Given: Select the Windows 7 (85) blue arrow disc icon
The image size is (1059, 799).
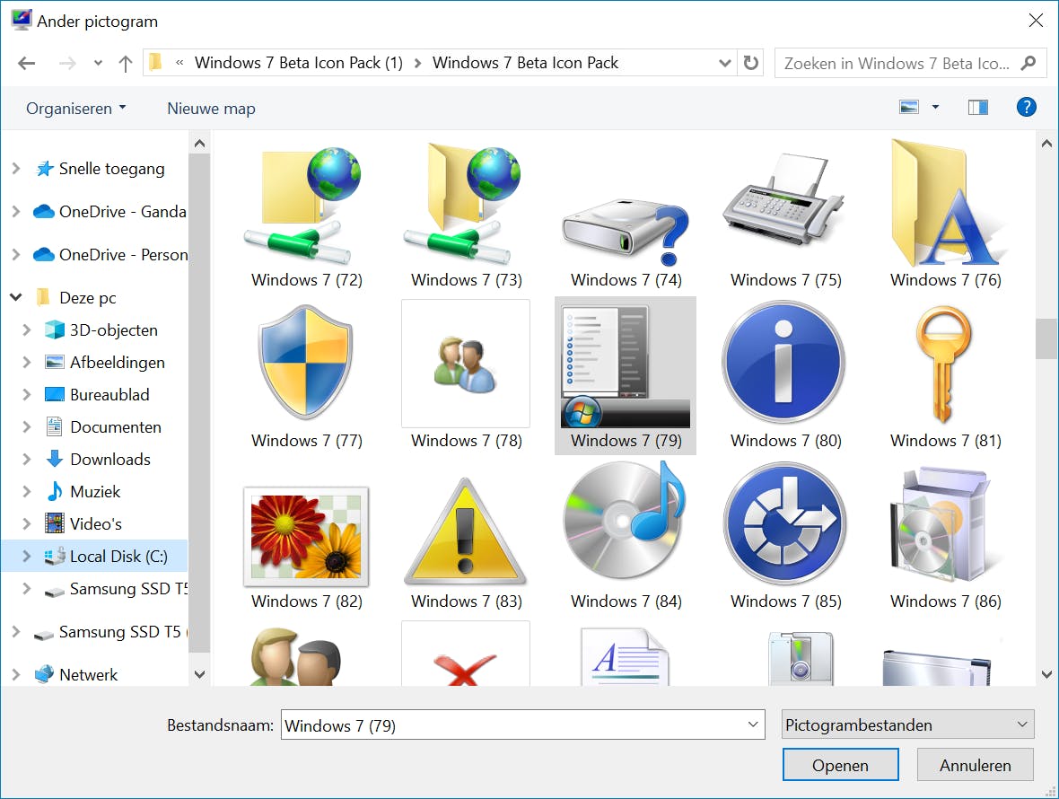Looking at the screenshot, I should (x=784, y=523).
